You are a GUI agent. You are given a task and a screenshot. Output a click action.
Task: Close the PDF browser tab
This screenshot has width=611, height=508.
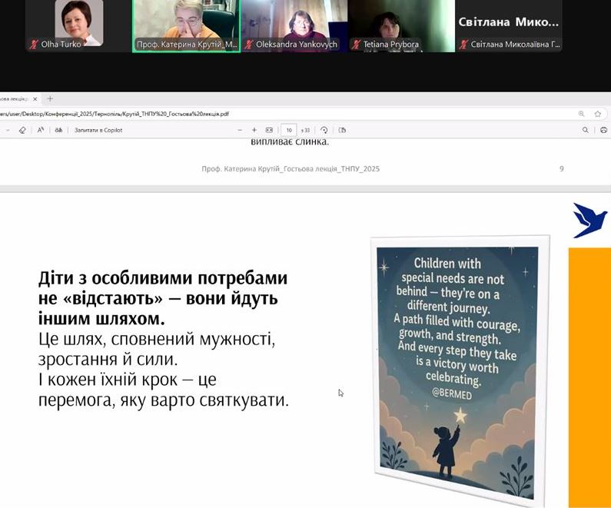(x=35, y=99)
